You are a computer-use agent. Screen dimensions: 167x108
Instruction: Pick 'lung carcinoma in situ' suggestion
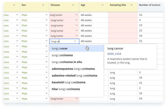(x=67, y=62)
